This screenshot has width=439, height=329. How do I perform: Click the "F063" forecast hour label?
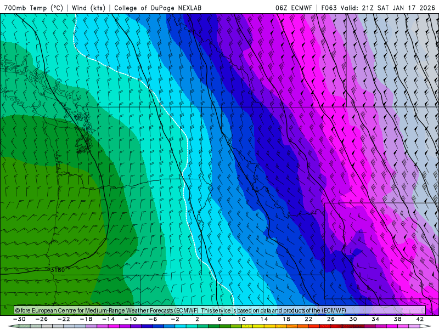(329, 8)
